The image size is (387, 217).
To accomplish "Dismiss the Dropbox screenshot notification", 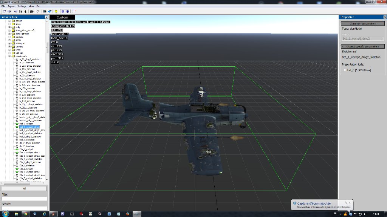I will pyautogui.click(x=350, y=203).
